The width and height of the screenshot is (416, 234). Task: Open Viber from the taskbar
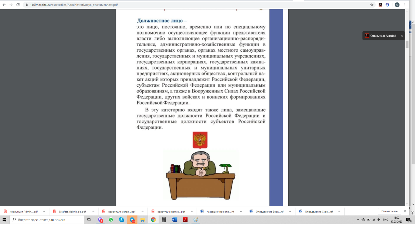(101, 220)
